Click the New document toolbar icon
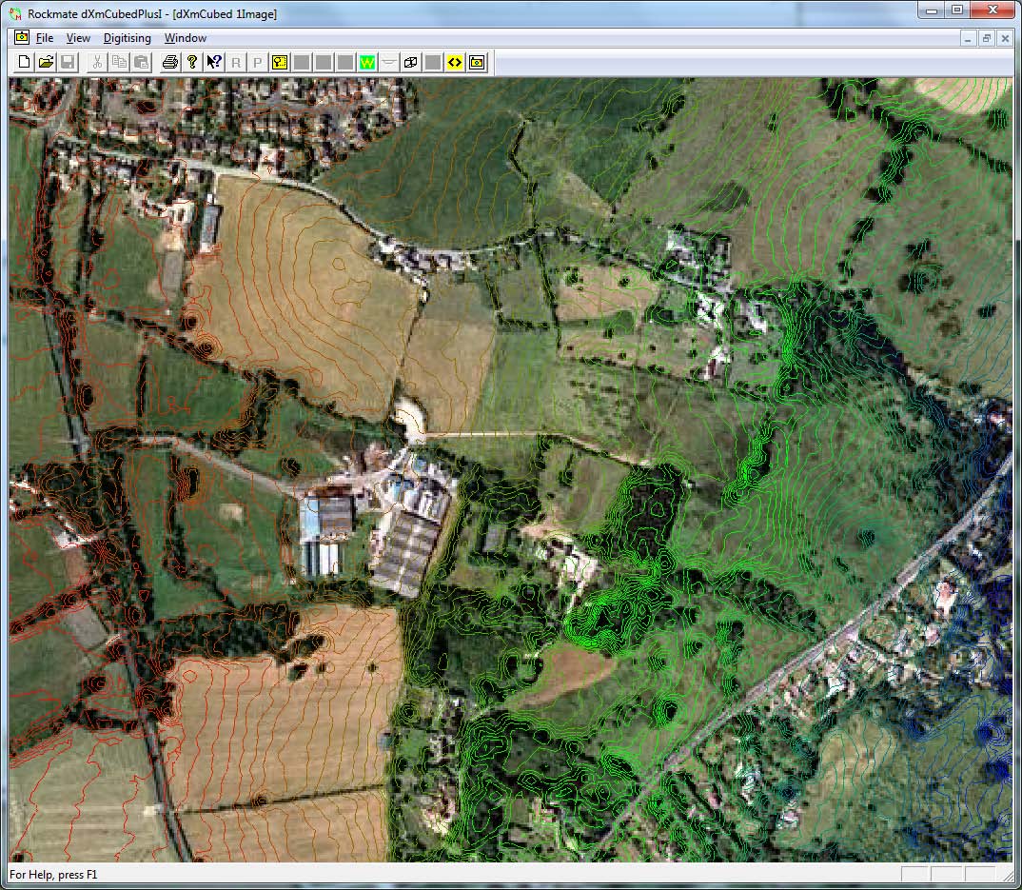The width and height of the screenshot is (1022, 890). pos(25,62)
